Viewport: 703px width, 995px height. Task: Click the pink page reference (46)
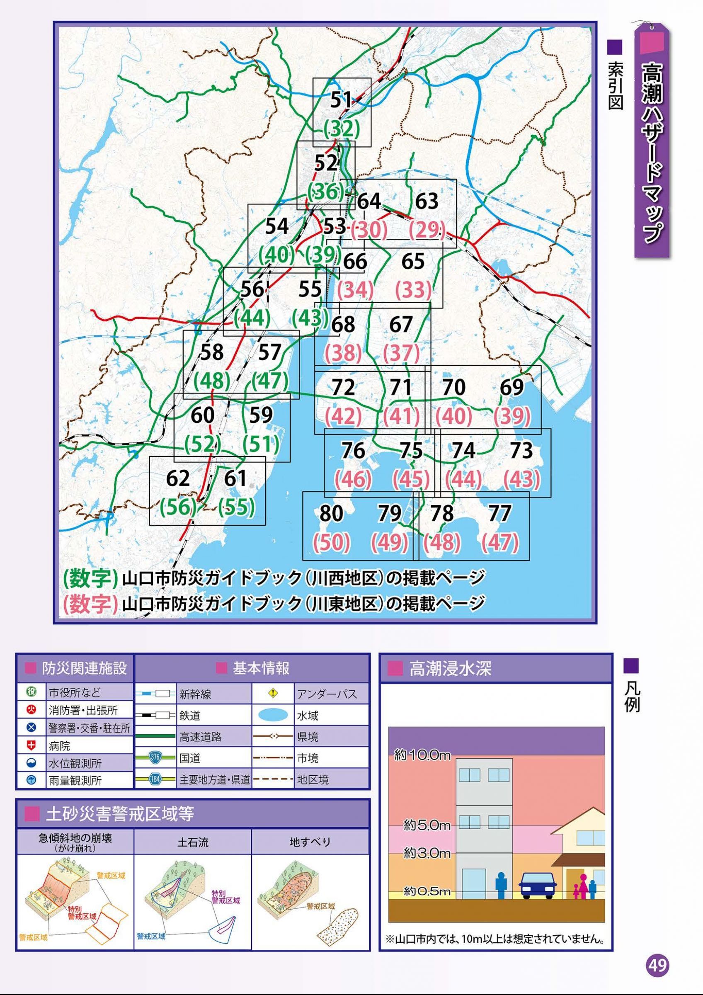click(x=353, y=479)
